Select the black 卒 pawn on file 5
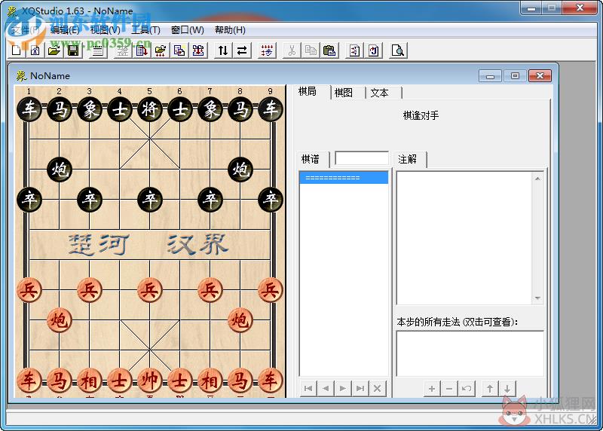This screenshot has height=431, width=603. pos(149,200)
